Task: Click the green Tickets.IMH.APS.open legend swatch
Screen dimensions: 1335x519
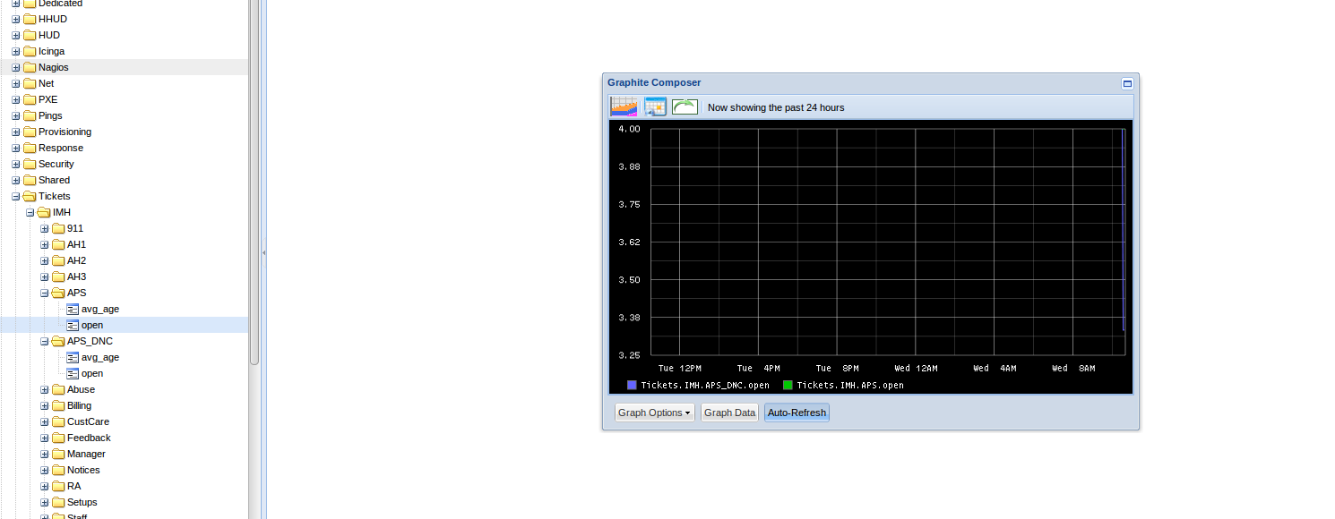Action: (x=788, y=385)
